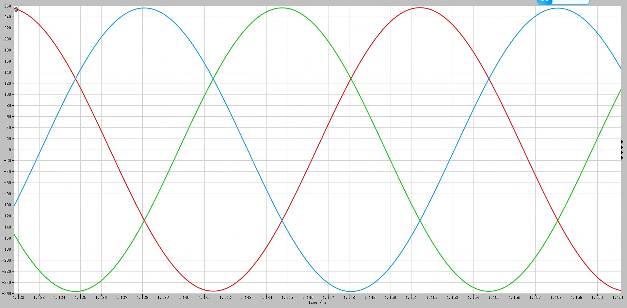
Task: Click the third black arrow marker on right edge
Action: (622, 153)
